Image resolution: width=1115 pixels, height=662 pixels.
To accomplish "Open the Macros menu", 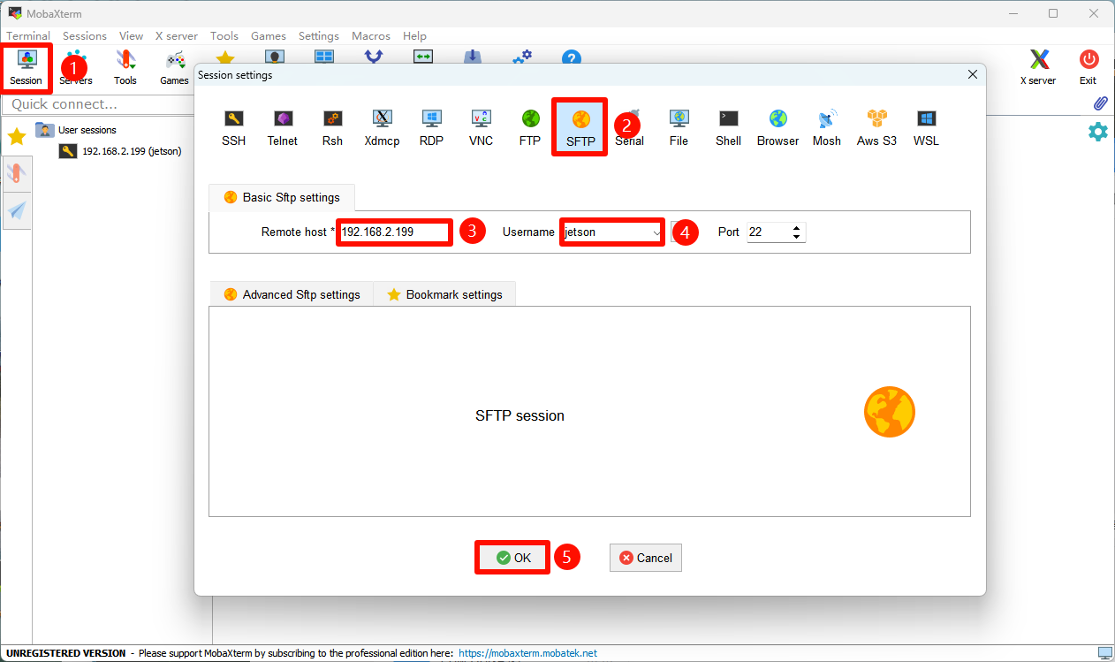I will pyautogui.click(x=371, y=36).
